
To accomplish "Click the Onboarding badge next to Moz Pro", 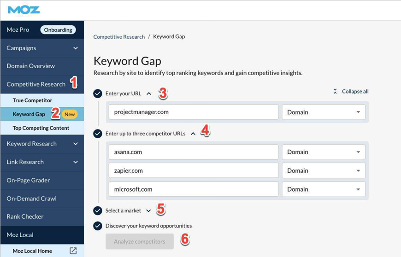I will click(x=58, y=30).
